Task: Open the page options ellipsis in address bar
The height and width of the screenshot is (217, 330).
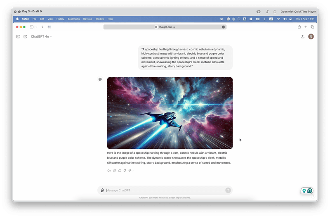Action: tap(223, 27)
